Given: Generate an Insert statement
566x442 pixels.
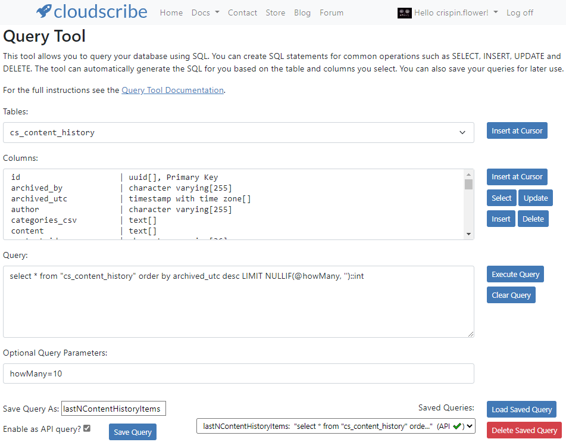Looking at the screenshot, I should coord(501,219).
